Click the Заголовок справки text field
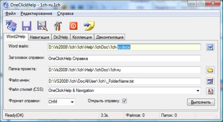This screenshot has width=223, height=122. tap(124, 58)
